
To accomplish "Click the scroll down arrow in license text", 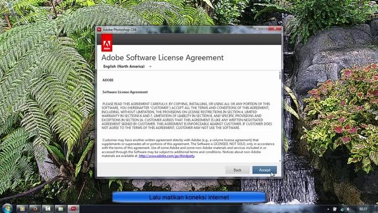I will (280, 161).
